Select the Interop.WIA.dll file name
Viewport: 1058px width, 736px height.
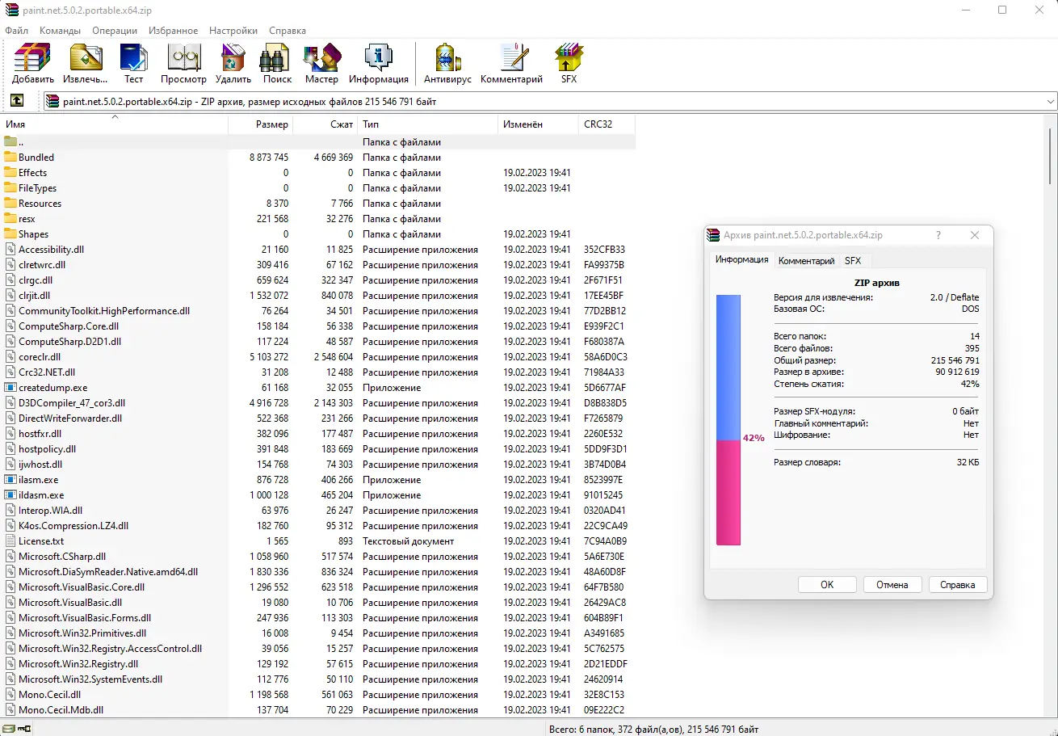coord(50,510)
